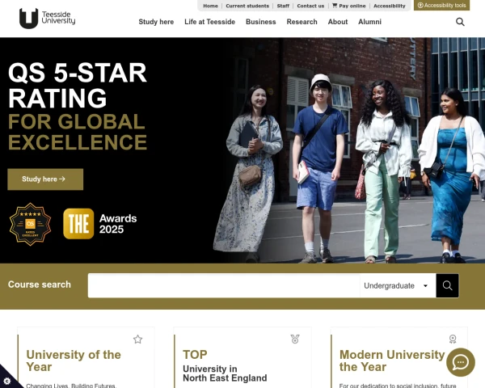
Task: Click into the course search text field
Action: [x=224, y=285]
